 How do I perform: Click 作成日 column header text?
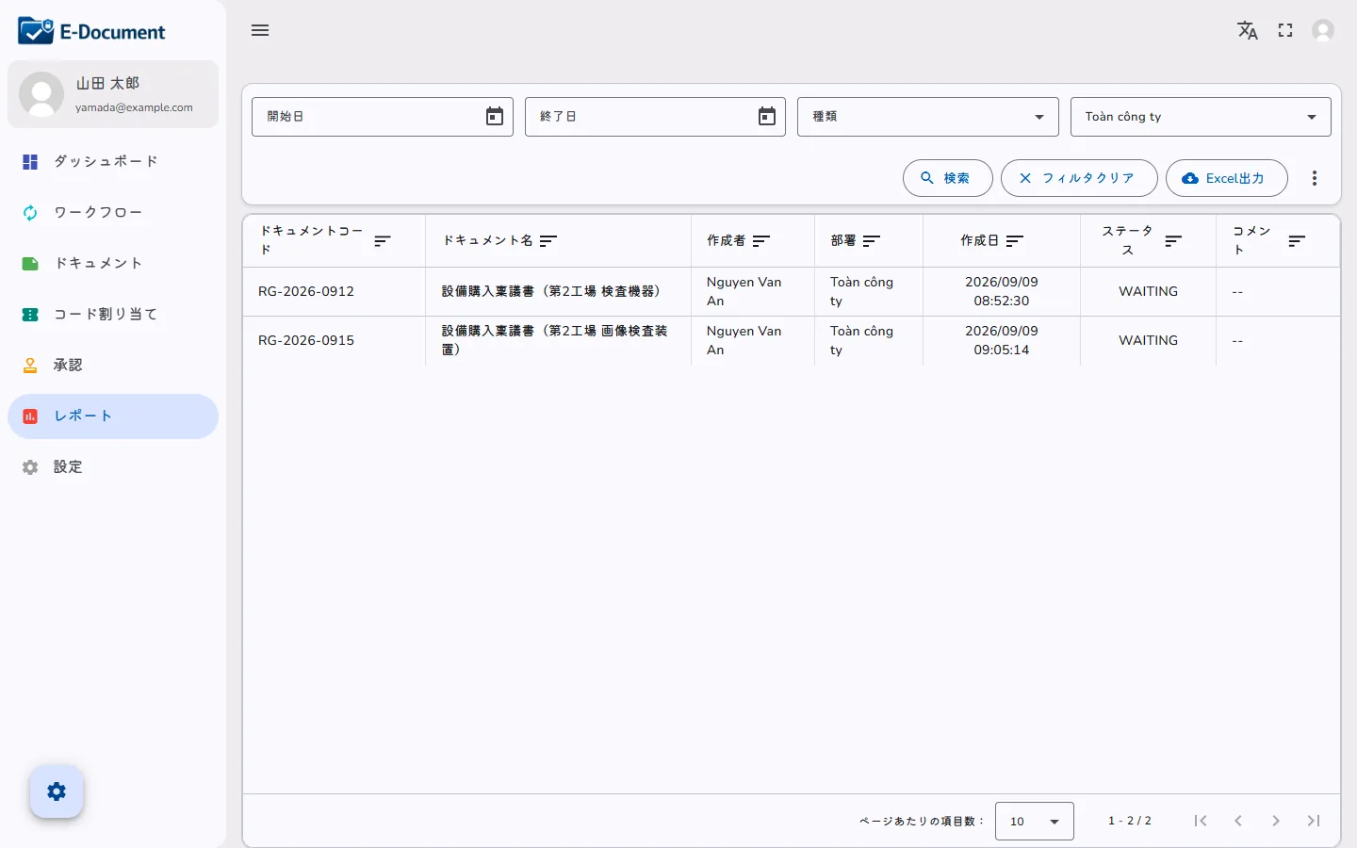click(979, 241)
